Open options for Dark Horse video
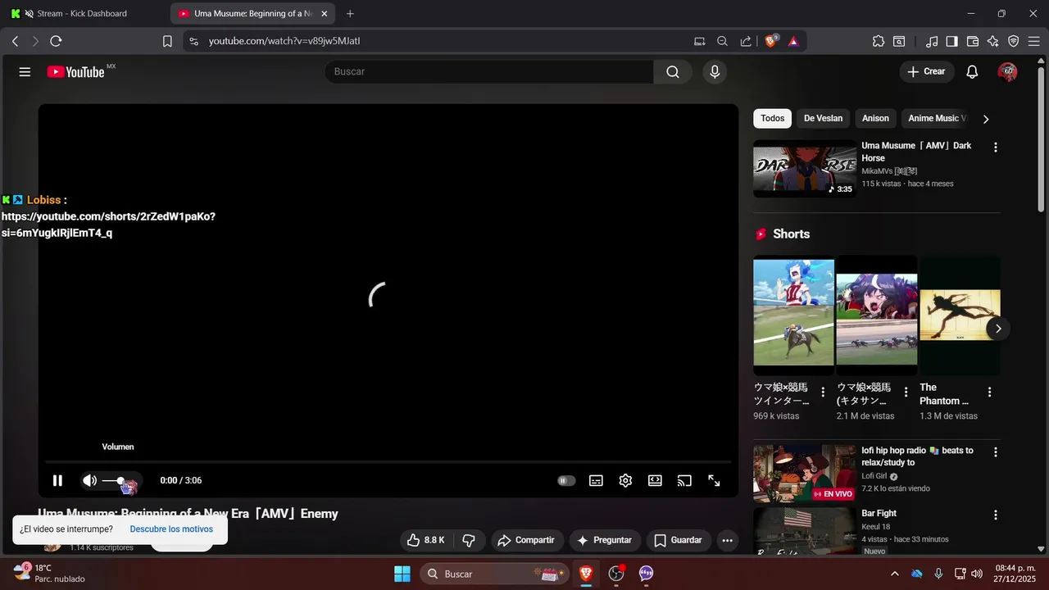The height and width of the screenshot is (590, 1049). tap(996, 147)
